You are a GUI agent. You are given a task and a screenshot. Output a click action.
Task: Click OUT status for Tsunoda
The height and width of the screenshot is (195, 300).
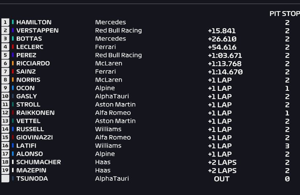tap(222, 179)
